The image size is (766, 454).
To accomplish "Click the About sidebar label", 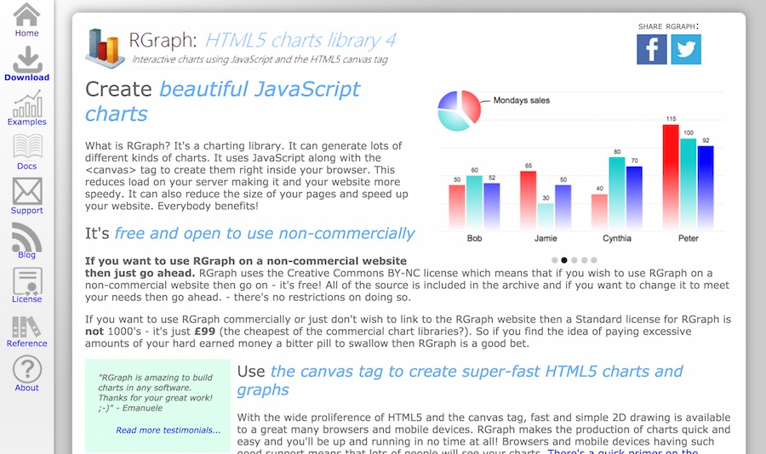I will coord(27,388).
